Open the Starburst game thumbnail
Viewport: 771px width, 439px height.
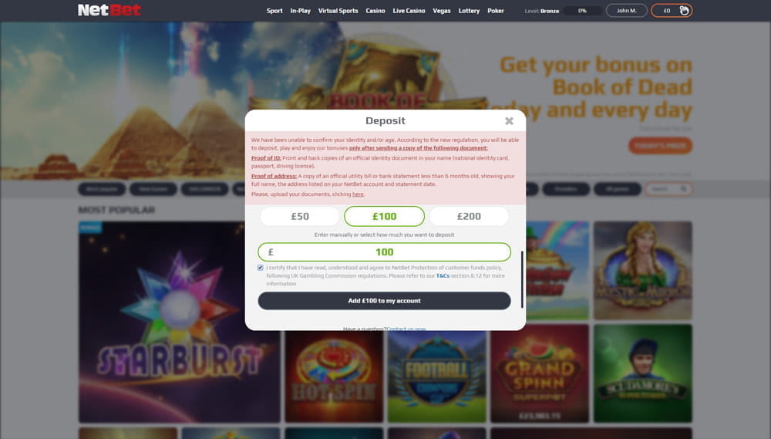coord(179,322)
